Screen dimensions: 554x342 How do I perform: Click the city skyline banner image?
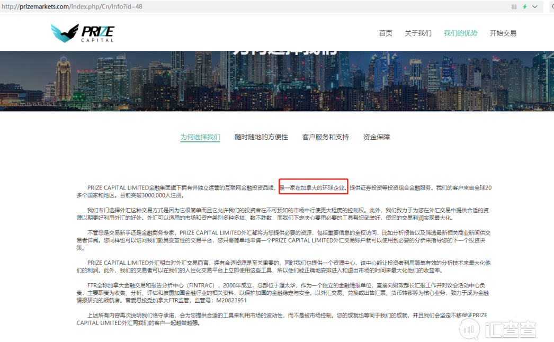pyautogui.click(x=277, y=81)
